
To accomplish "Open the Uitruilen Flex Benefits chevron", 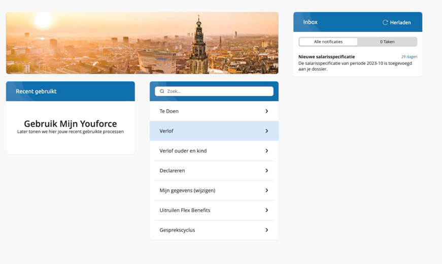I will [x=266, y=210].
